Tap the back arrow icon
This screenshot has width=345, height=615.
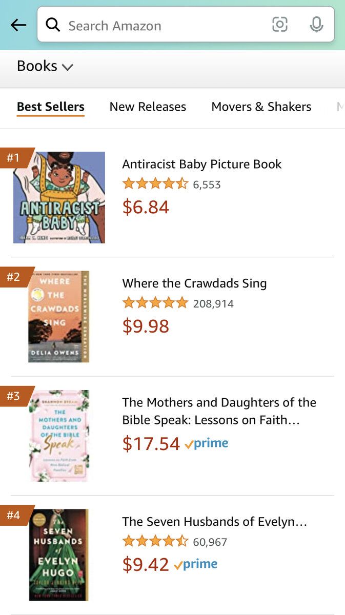(x=18, y=25)
